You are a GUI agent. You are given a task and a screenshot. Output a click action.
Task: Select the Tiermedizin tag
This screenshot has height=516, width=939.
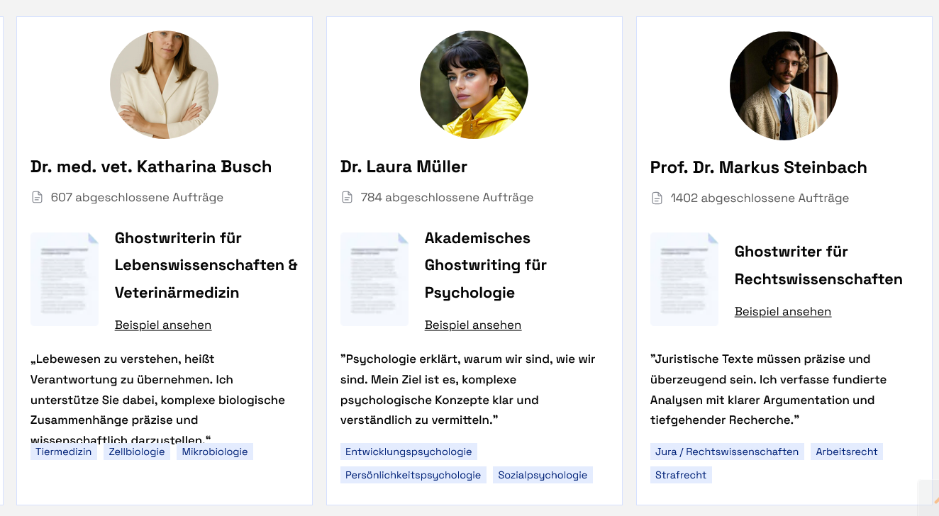pos(64,451)
